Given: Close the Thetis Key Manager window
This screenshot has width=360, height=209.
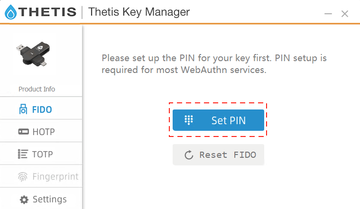Looking at the screenshot, I should point(345,14).
